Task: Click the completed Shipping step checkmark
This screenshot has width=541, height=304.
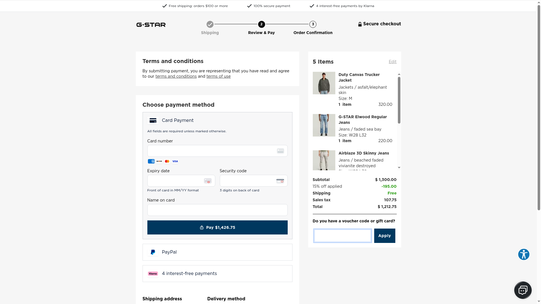Action: point(210,24)
